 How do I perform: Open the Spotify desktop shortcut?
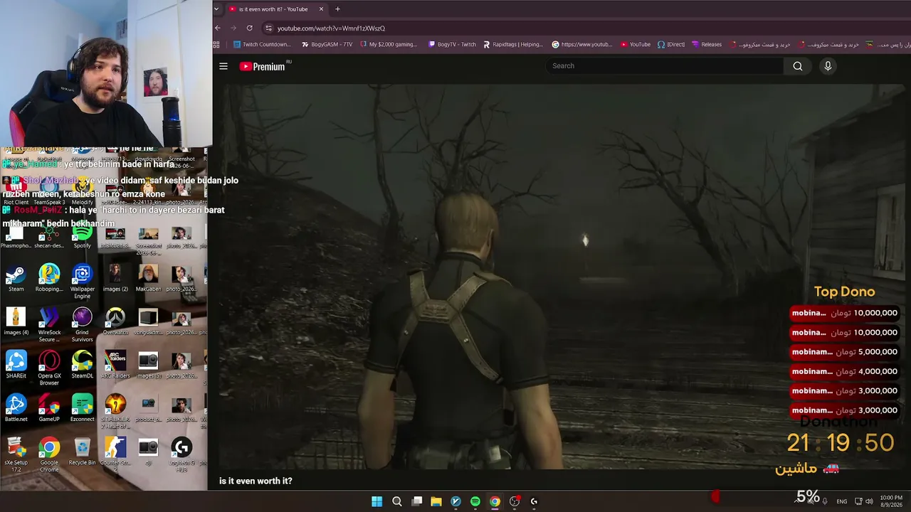[82, 235]
